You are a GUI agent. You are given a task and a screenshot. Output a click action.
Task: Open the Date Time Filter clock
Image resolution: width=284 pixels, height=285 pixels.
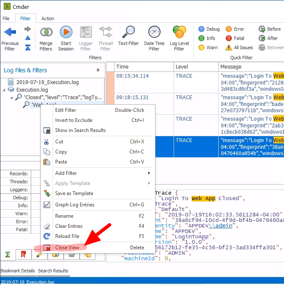tap(154, 32)
